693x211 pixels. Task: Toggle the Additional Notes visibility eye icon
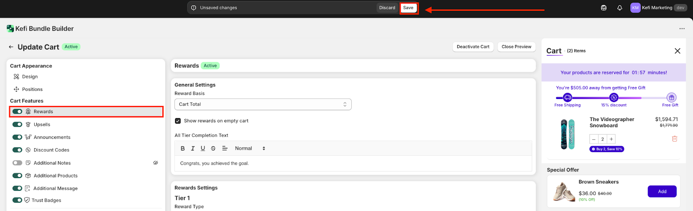click(x=155, y=163)
